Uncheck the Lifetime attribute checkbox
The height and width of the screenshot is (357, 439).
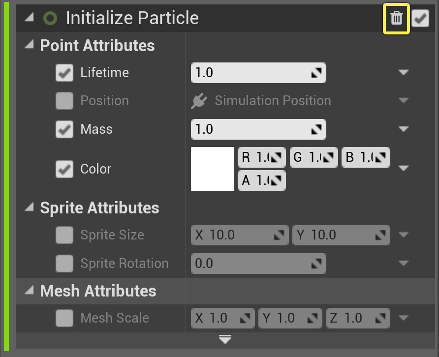pyautogui.click(x=63, y=72)
